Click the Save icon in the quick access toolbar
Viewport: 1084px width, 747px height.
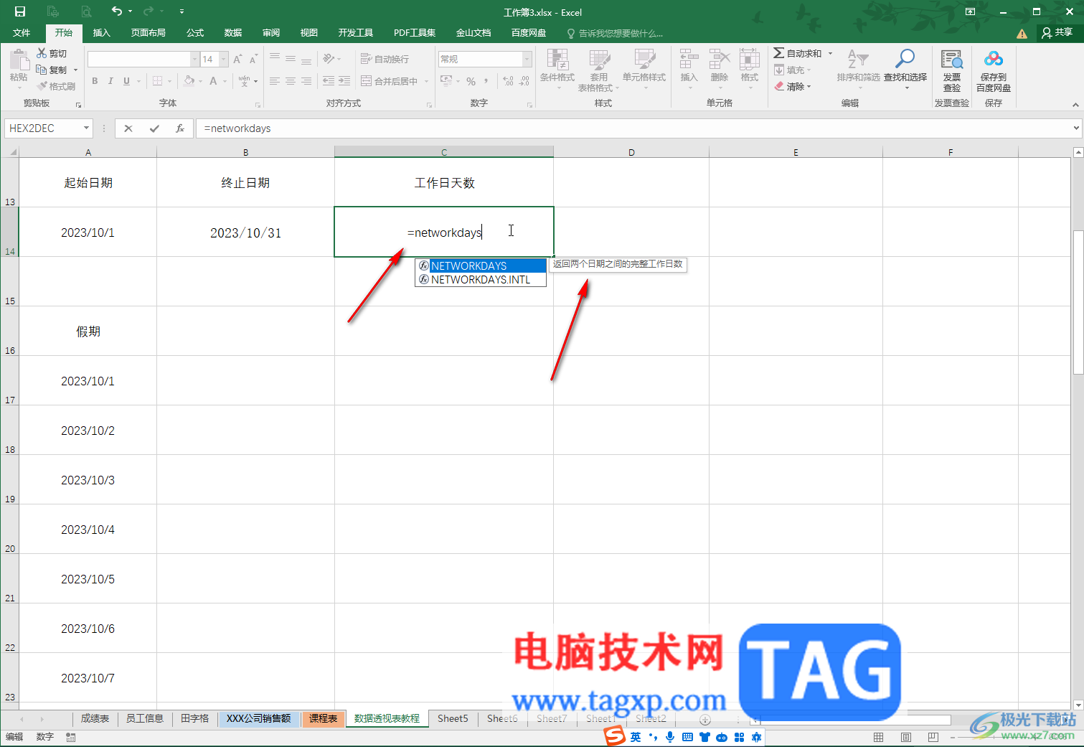pos(20,11)
